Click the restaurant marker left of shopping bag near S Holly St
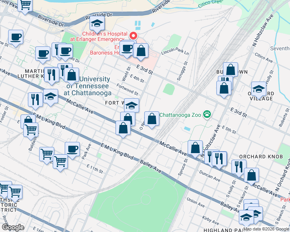Screen dimensions: 290x232 click(239, 167)
